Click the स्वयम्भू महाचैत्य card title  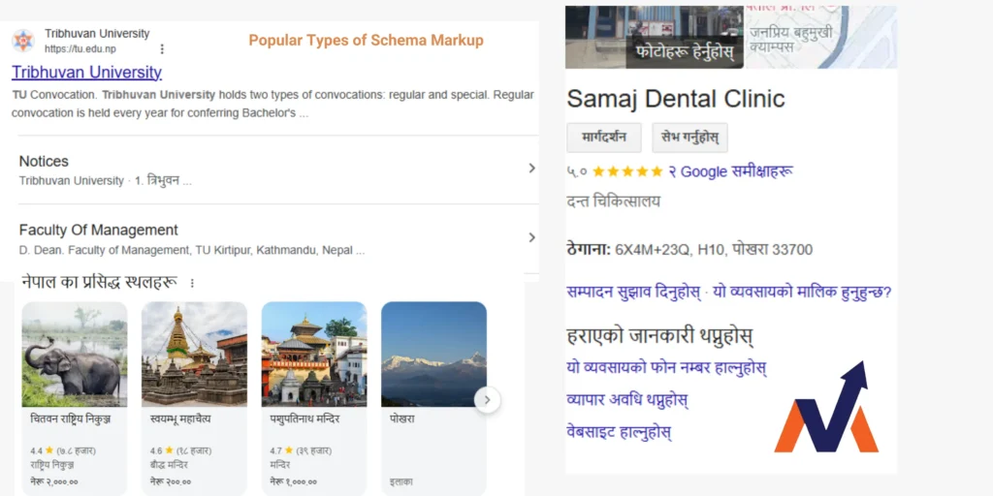click(180, 418)
